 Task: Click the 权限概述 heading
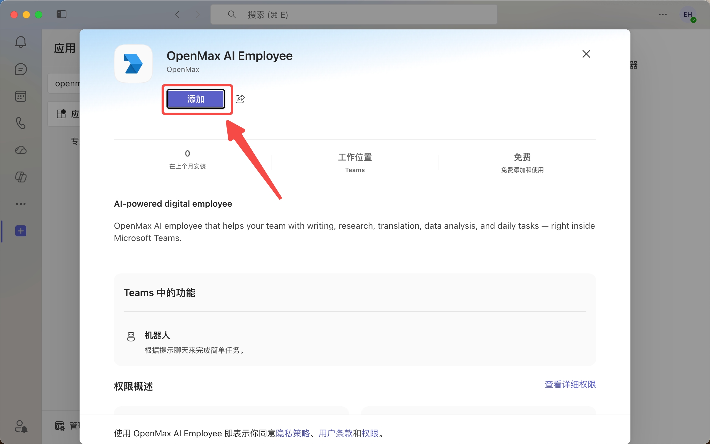(133, 386)
